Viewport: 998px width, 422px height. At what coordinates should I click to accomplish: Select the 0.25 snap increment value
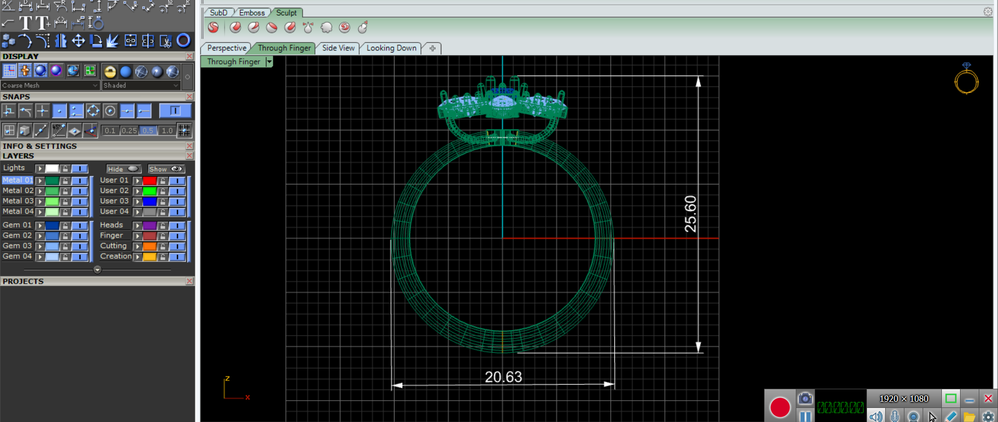(129, 131)
